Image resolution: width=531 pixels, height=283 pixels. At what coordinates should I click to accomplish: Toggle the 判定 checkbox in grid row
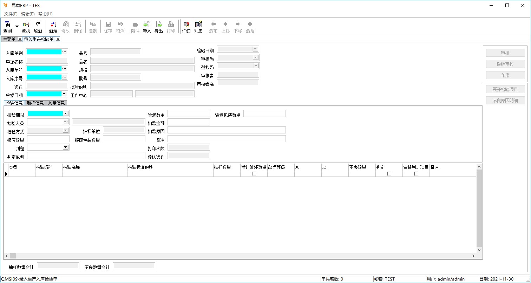389,174
